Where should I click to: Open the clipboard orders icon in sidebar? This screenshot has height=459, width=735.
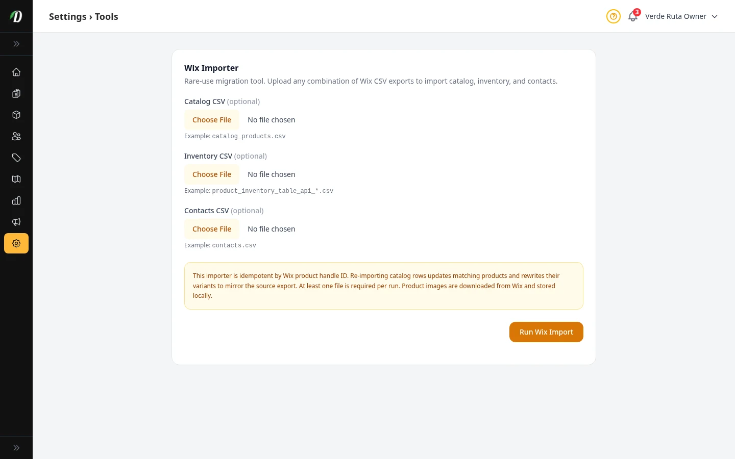[x=16, y=93]
